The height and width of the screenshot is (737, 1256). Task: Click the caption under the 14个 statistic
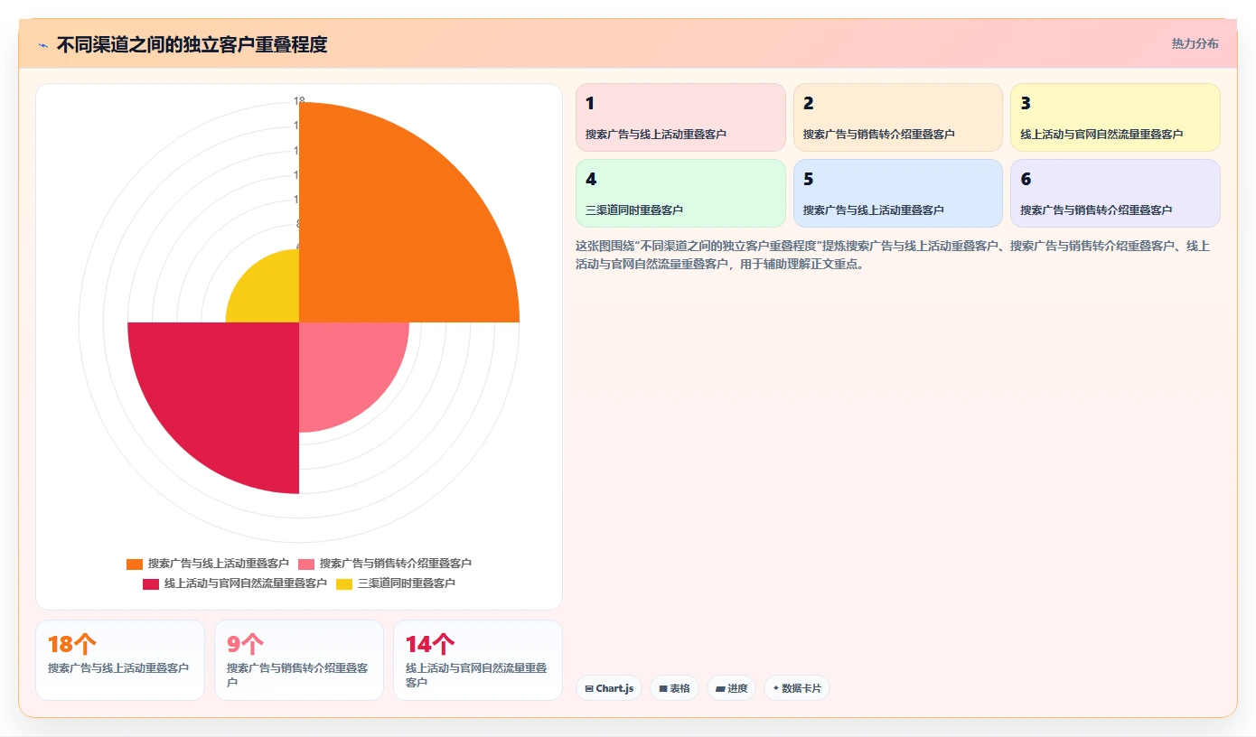pyautogui.click(x=476, y=676)
